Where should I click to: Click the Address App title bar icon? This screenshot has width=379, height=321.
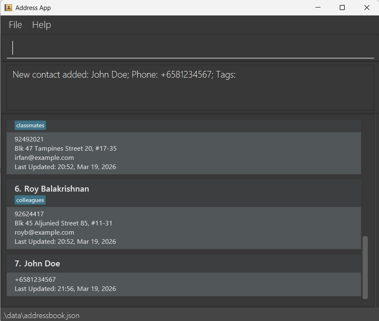(x=8, y=8)
